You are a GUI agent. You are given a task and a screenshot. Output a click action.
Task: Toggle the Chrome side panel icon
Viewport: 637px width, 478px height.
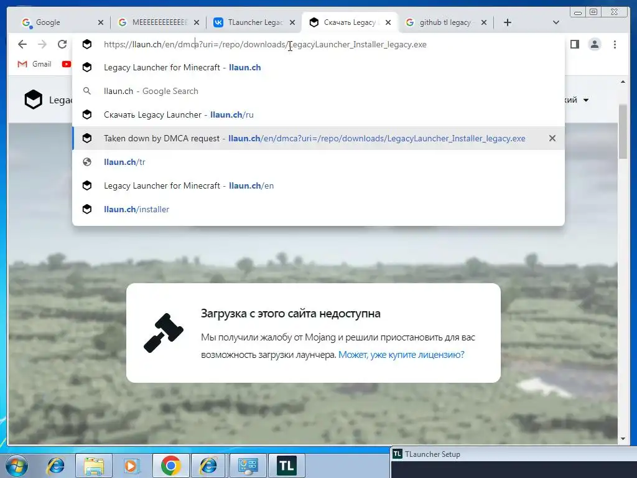(574, 44)
